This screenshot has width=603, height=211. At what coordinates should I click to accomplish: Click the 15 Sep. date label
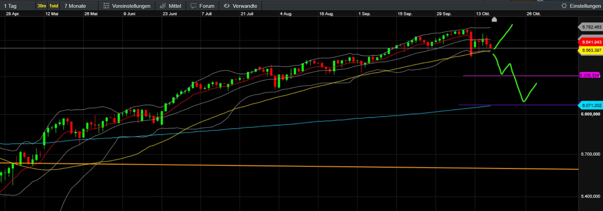[405, 14]
